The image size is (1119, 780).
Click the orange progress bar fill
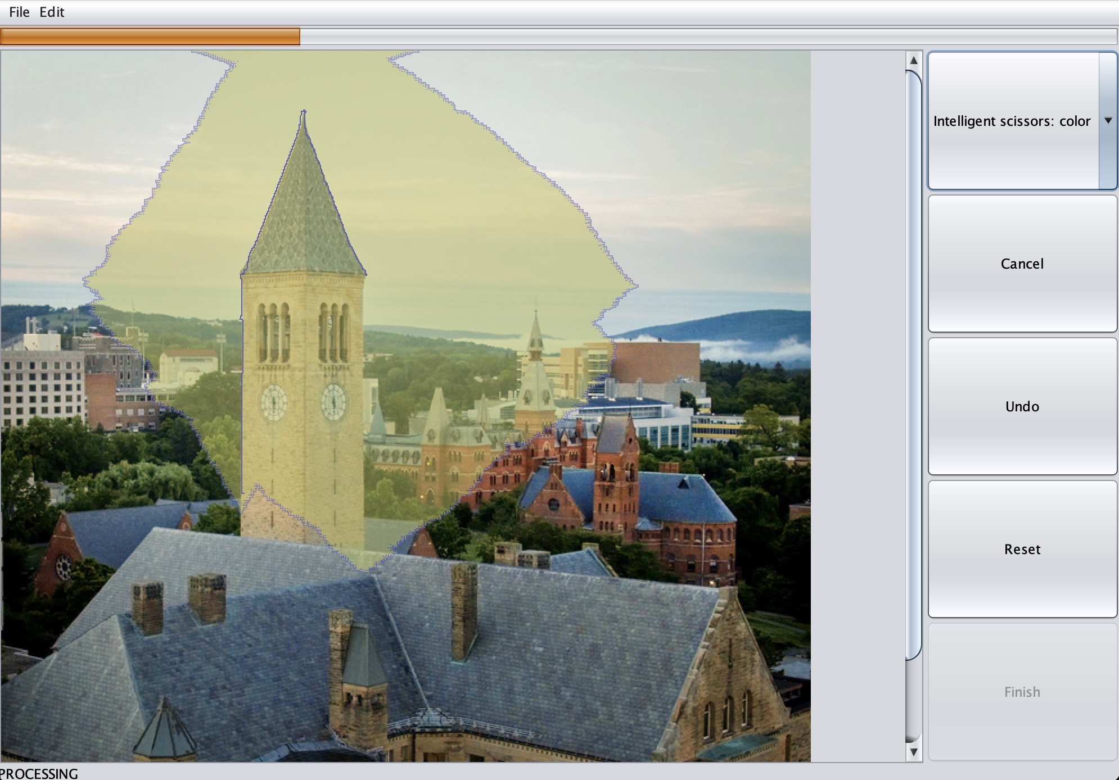point(150,37)
